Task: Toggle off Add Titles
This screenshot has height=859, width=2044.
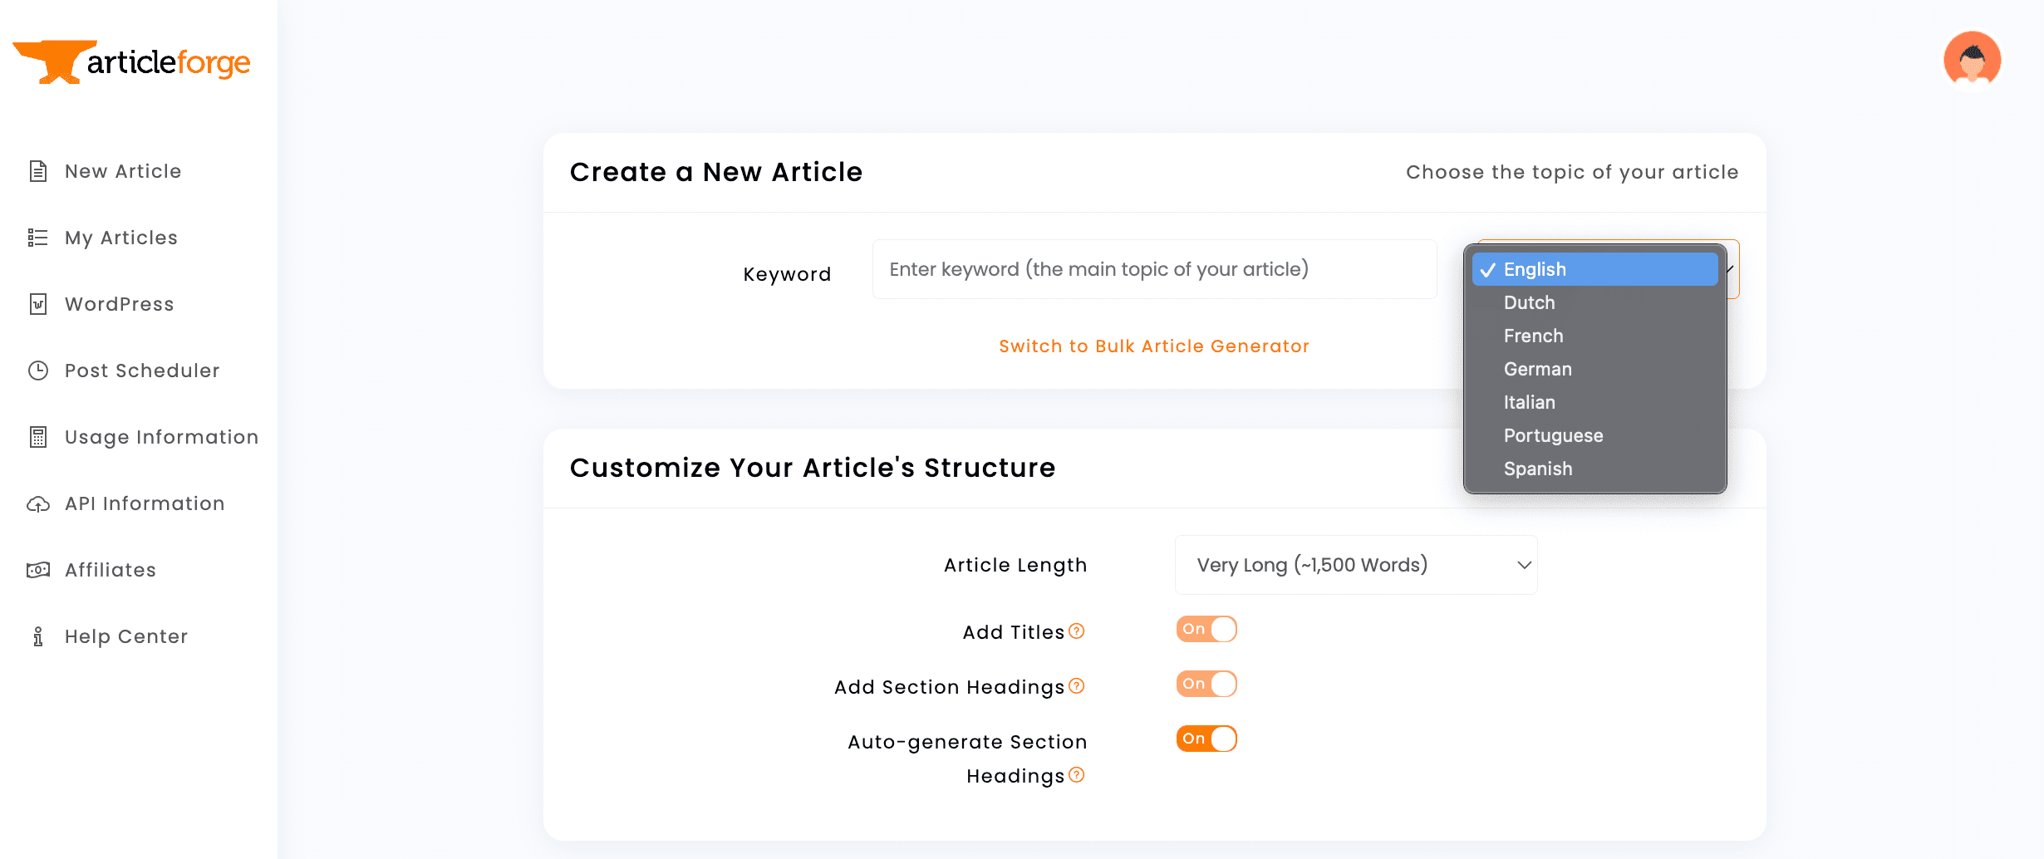Action: coord(1206,629)
